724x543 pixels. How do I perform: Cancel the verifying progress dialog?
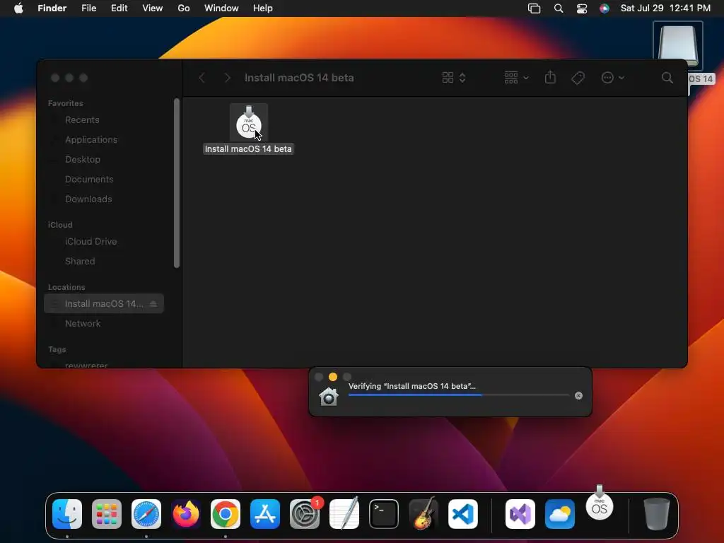[578, 396]
